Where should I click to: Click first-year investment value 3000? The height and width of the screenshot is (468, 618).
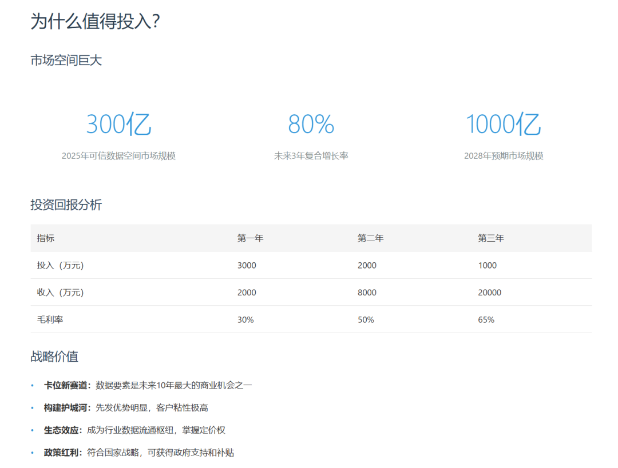click(x=247, y=265)
